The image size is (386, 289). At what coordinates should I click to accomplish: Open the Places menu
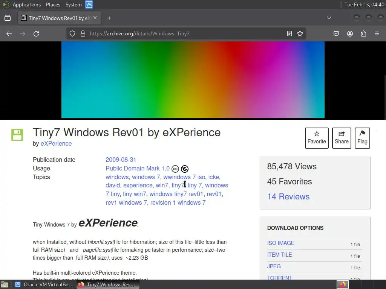[x=53, y=5]
